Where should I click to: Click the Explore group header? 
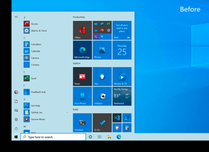77,63
